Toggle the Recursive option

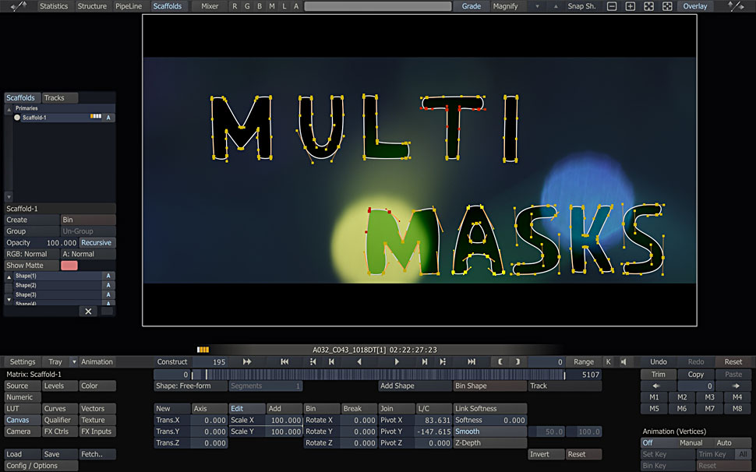[x=97, y=243]
